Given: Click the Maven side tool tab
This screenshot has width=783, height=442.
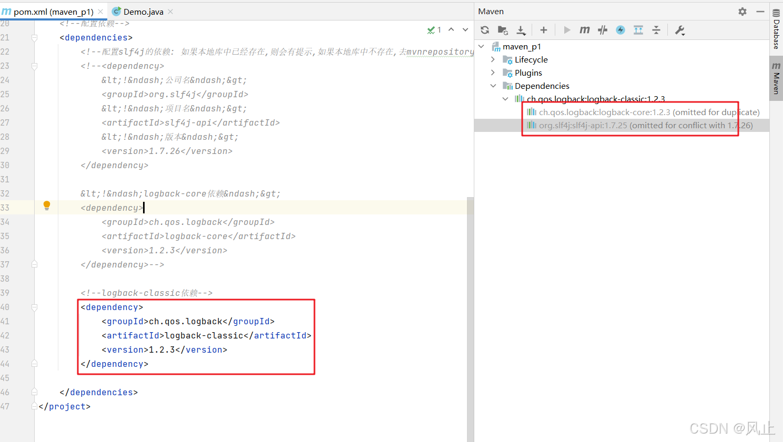Looking at the screenshot, I should click(x=776, y=78).
